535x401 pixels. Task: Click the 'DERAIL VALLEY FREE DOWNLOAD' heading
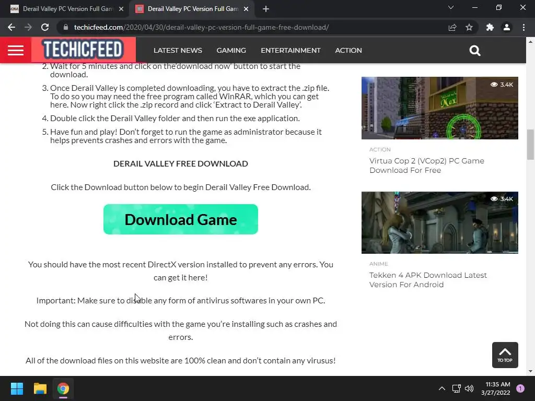pos(180,163)
